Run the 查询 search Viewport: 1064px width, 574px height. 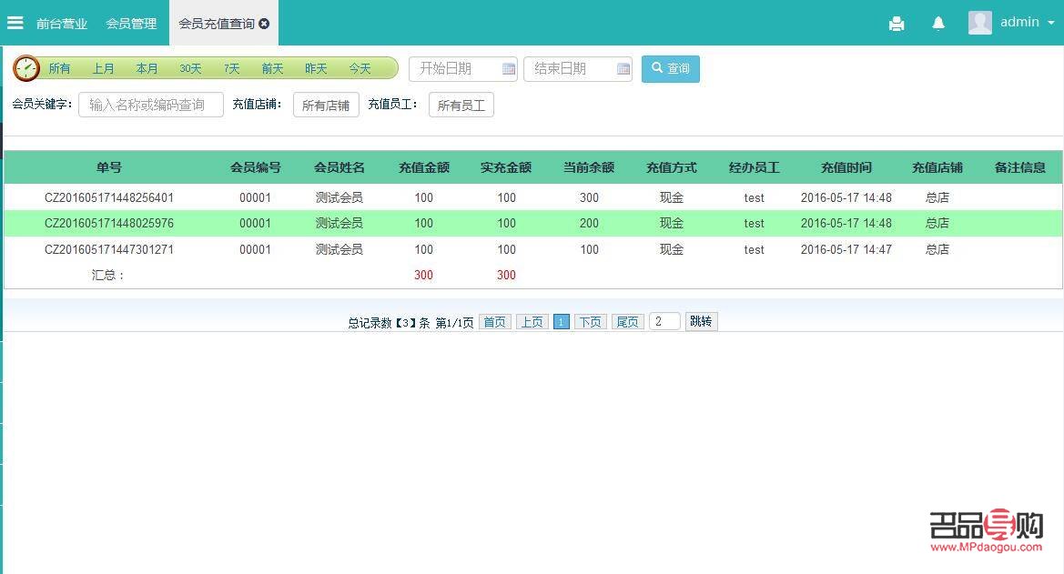pyautogui.click(x=671, y=68)
